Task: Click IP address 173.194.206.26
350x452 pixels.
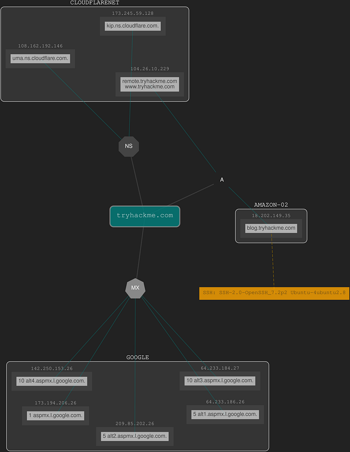Action: click(x=55, y=403)
